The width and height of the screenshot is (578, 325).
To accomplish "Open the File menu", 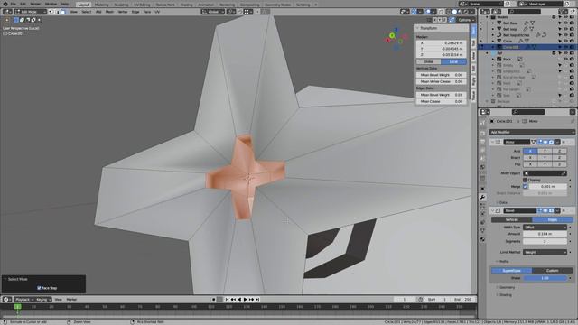I will coord(14,4).
